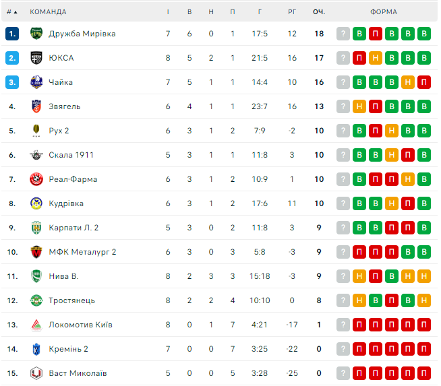Sort standings by ОЧ. points column
441x386 pixels.
(x=319, y=11)
